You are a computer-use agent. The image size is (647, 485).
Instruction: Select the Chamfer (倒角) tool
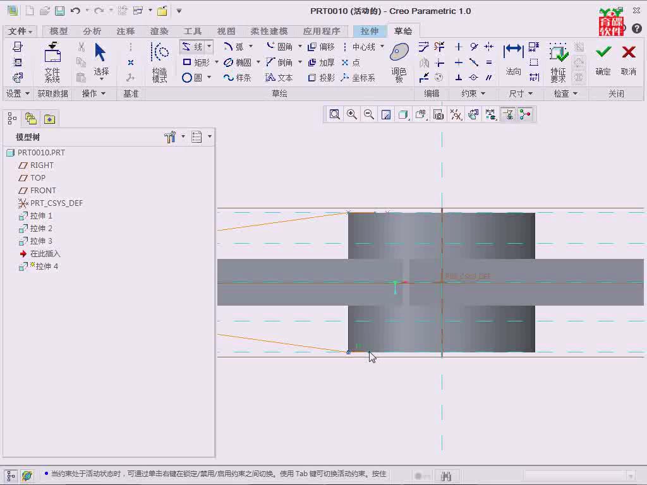[x=279, y=63]
